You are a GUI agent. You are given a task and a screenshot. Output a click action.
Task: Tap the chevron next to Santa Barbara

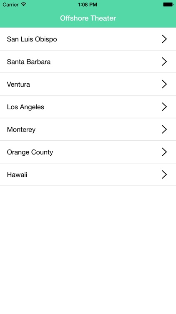tap(164, 62)
